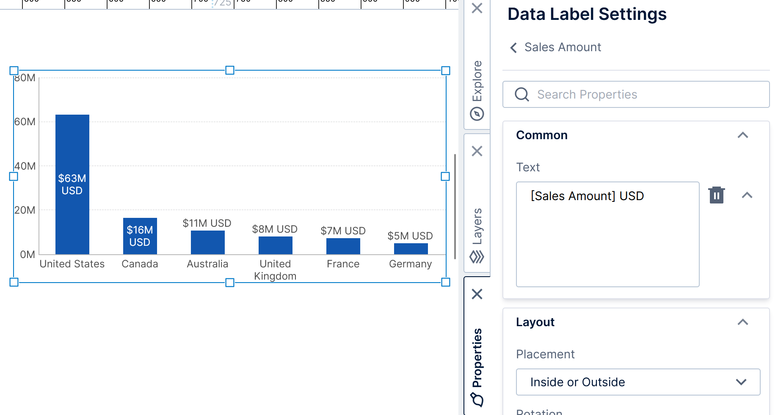This screenshot has width=778, height=415.
Task: Close the Properties side panel tab
Action: 477,294
